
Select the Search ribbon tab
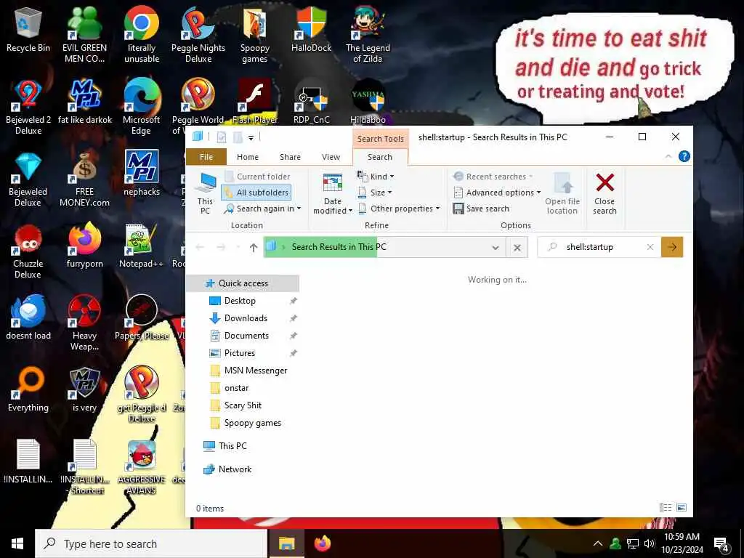tap(379, 157)
